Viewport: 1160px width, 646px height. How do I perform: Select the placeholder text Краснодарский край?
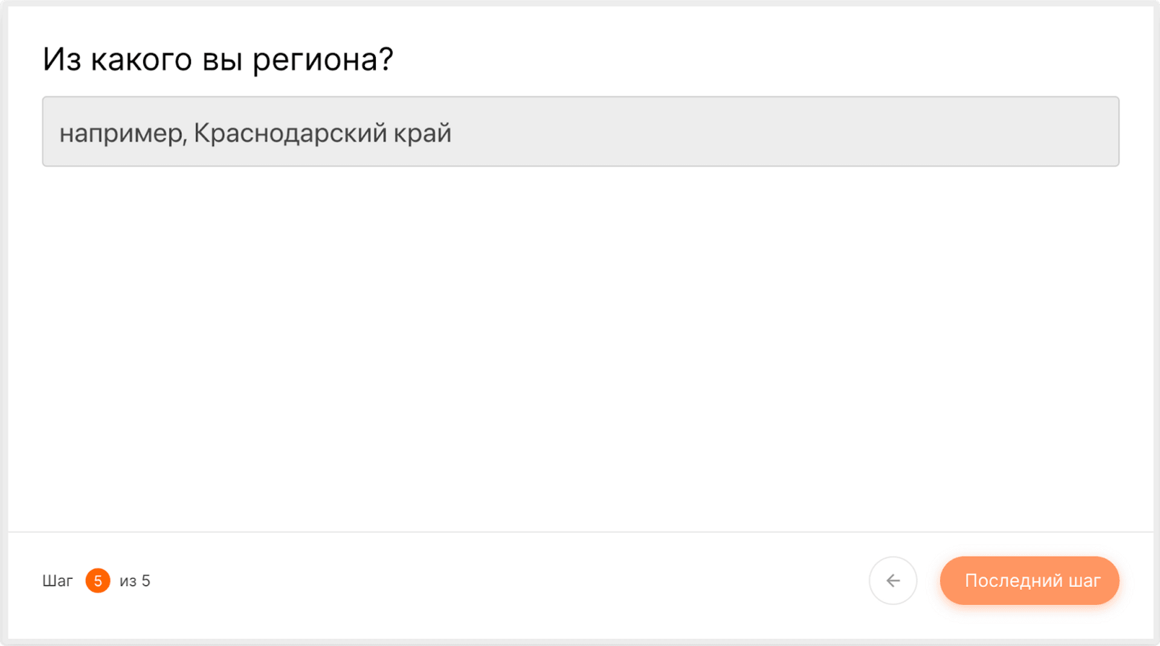322,133
